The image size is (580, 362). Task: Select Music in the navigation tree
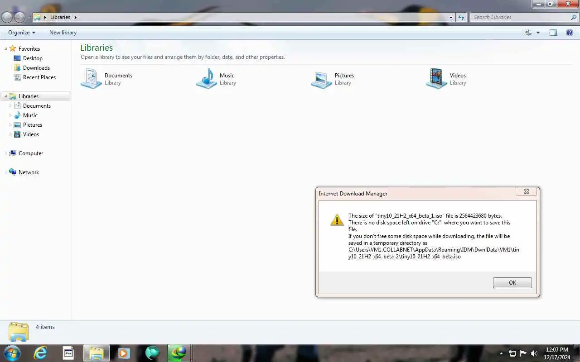coord(30,115)
